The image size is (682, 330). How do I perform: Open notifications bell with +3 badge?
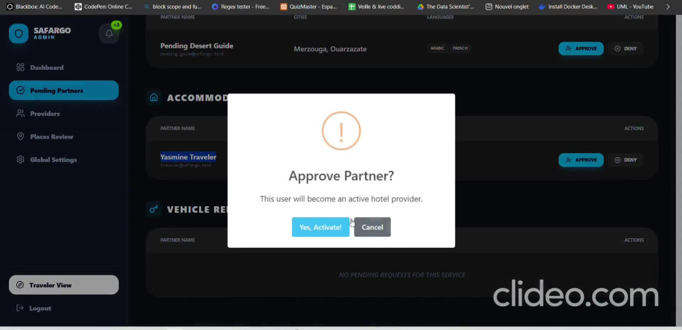(x=109, y=33)
